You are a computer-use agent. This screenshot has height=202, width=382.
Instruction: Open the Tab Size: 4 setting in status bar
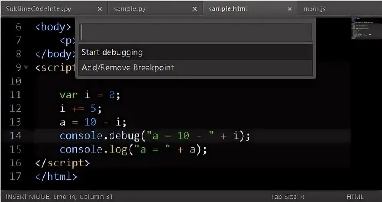pyautogui.click(x=288, y=197)
